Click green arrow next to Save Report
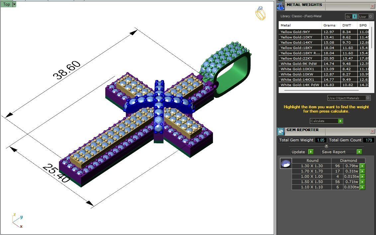 click(359, 152)
